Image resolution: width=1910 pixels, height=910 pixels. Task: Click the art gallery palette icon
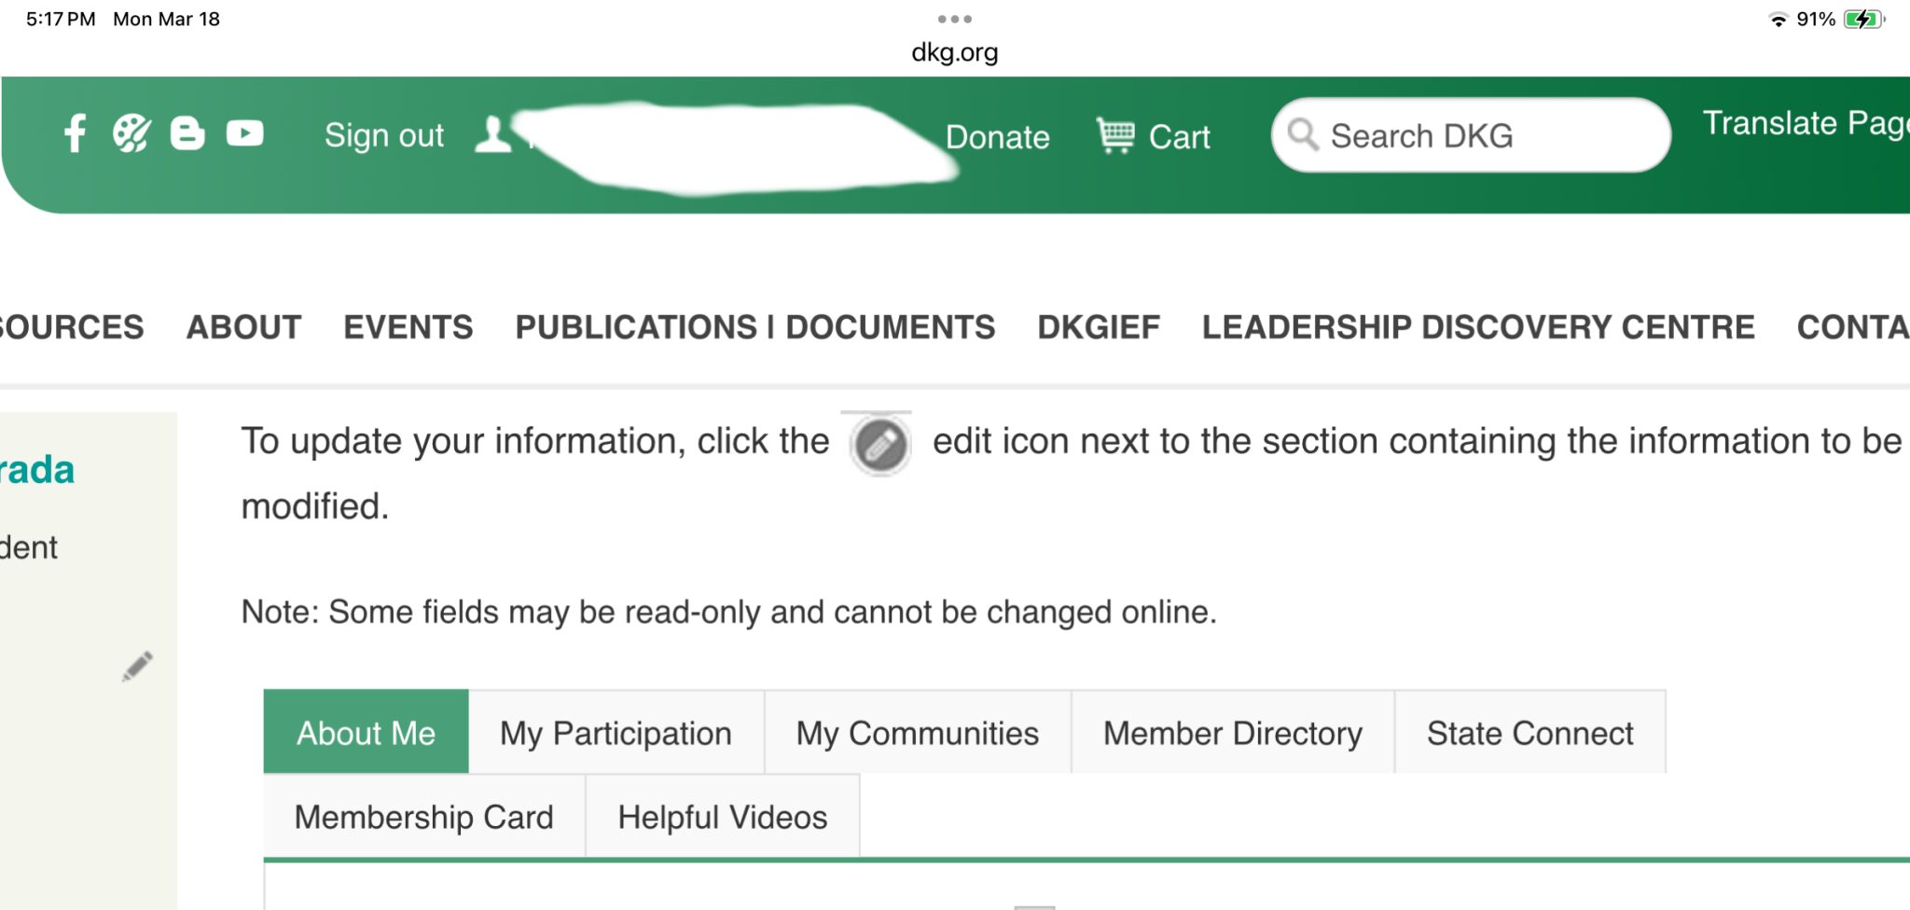pyautogui.click(x=131, y=133)
